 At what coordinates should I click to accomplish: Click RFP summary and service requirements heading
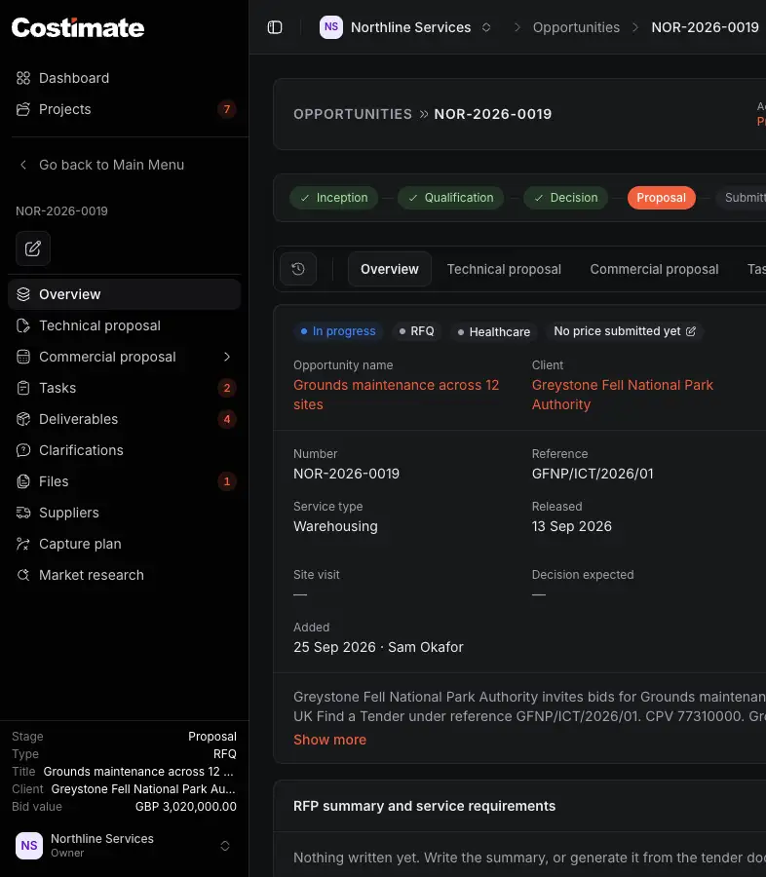point(424,806)
